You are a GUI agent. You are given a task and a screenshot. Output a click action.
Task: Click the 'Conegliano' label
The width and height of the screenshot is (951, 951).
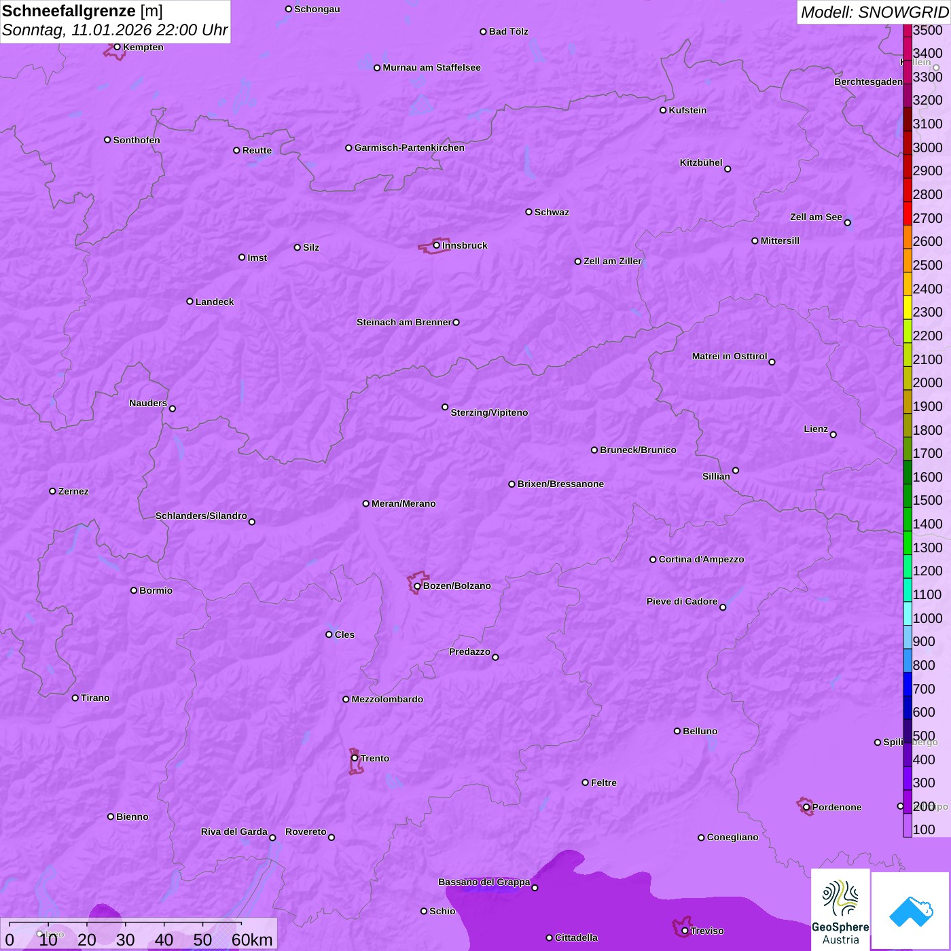732,837
